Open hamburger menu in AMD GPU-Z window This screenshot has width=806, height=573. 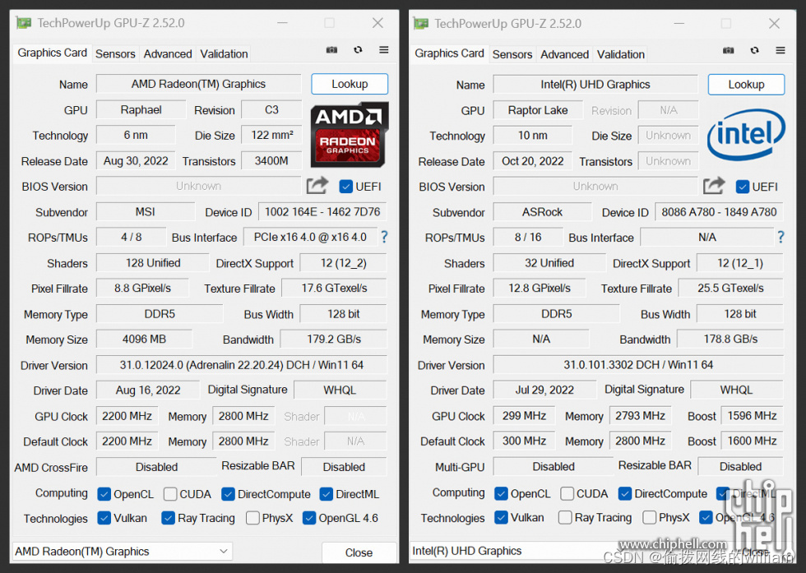click(383, 50)
